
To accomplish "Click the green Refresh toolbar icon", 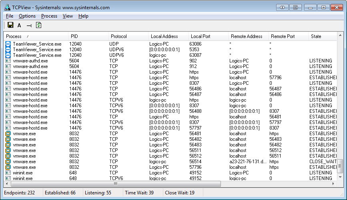I will point(38,25).
